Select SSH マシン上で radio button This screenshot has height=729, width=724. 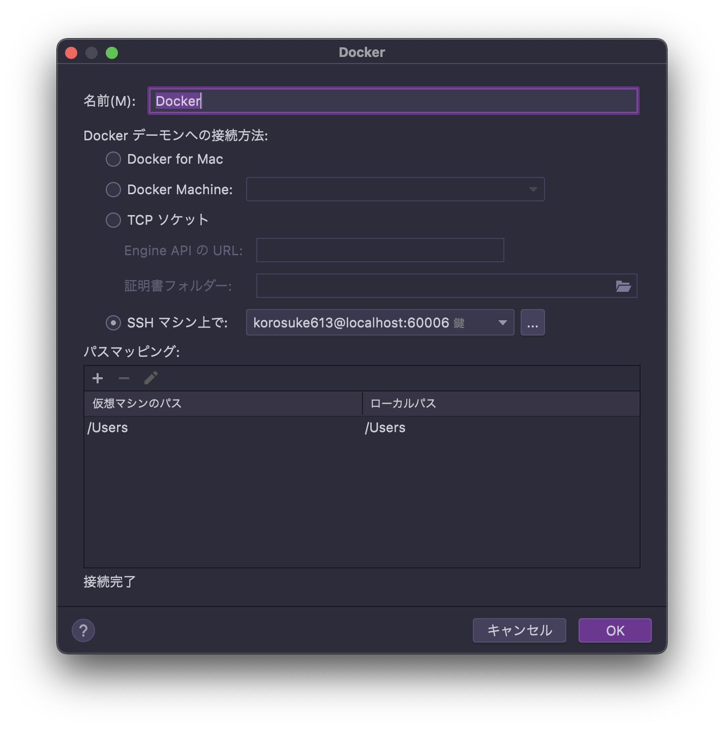click(113, 323)
